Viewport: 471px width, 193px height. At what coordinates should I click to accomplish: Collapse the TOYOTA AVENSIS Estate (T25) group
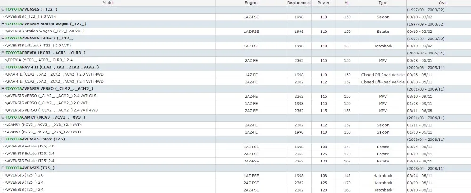pyautogui.click(x=3, y=139)
